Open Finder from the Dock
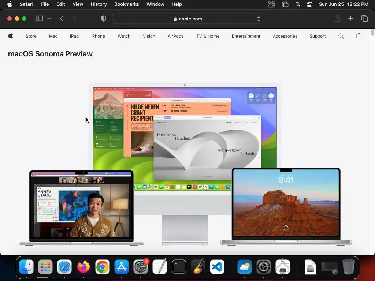Image resolution: width=375 pixels, height=281 pixels. pos(26,266)
